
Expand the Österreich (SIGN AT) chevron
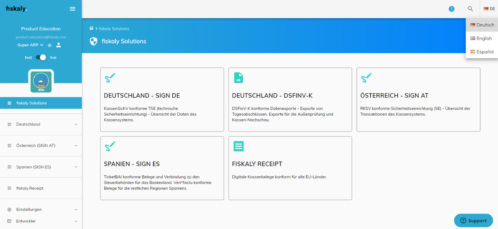(x=76, y=146)
